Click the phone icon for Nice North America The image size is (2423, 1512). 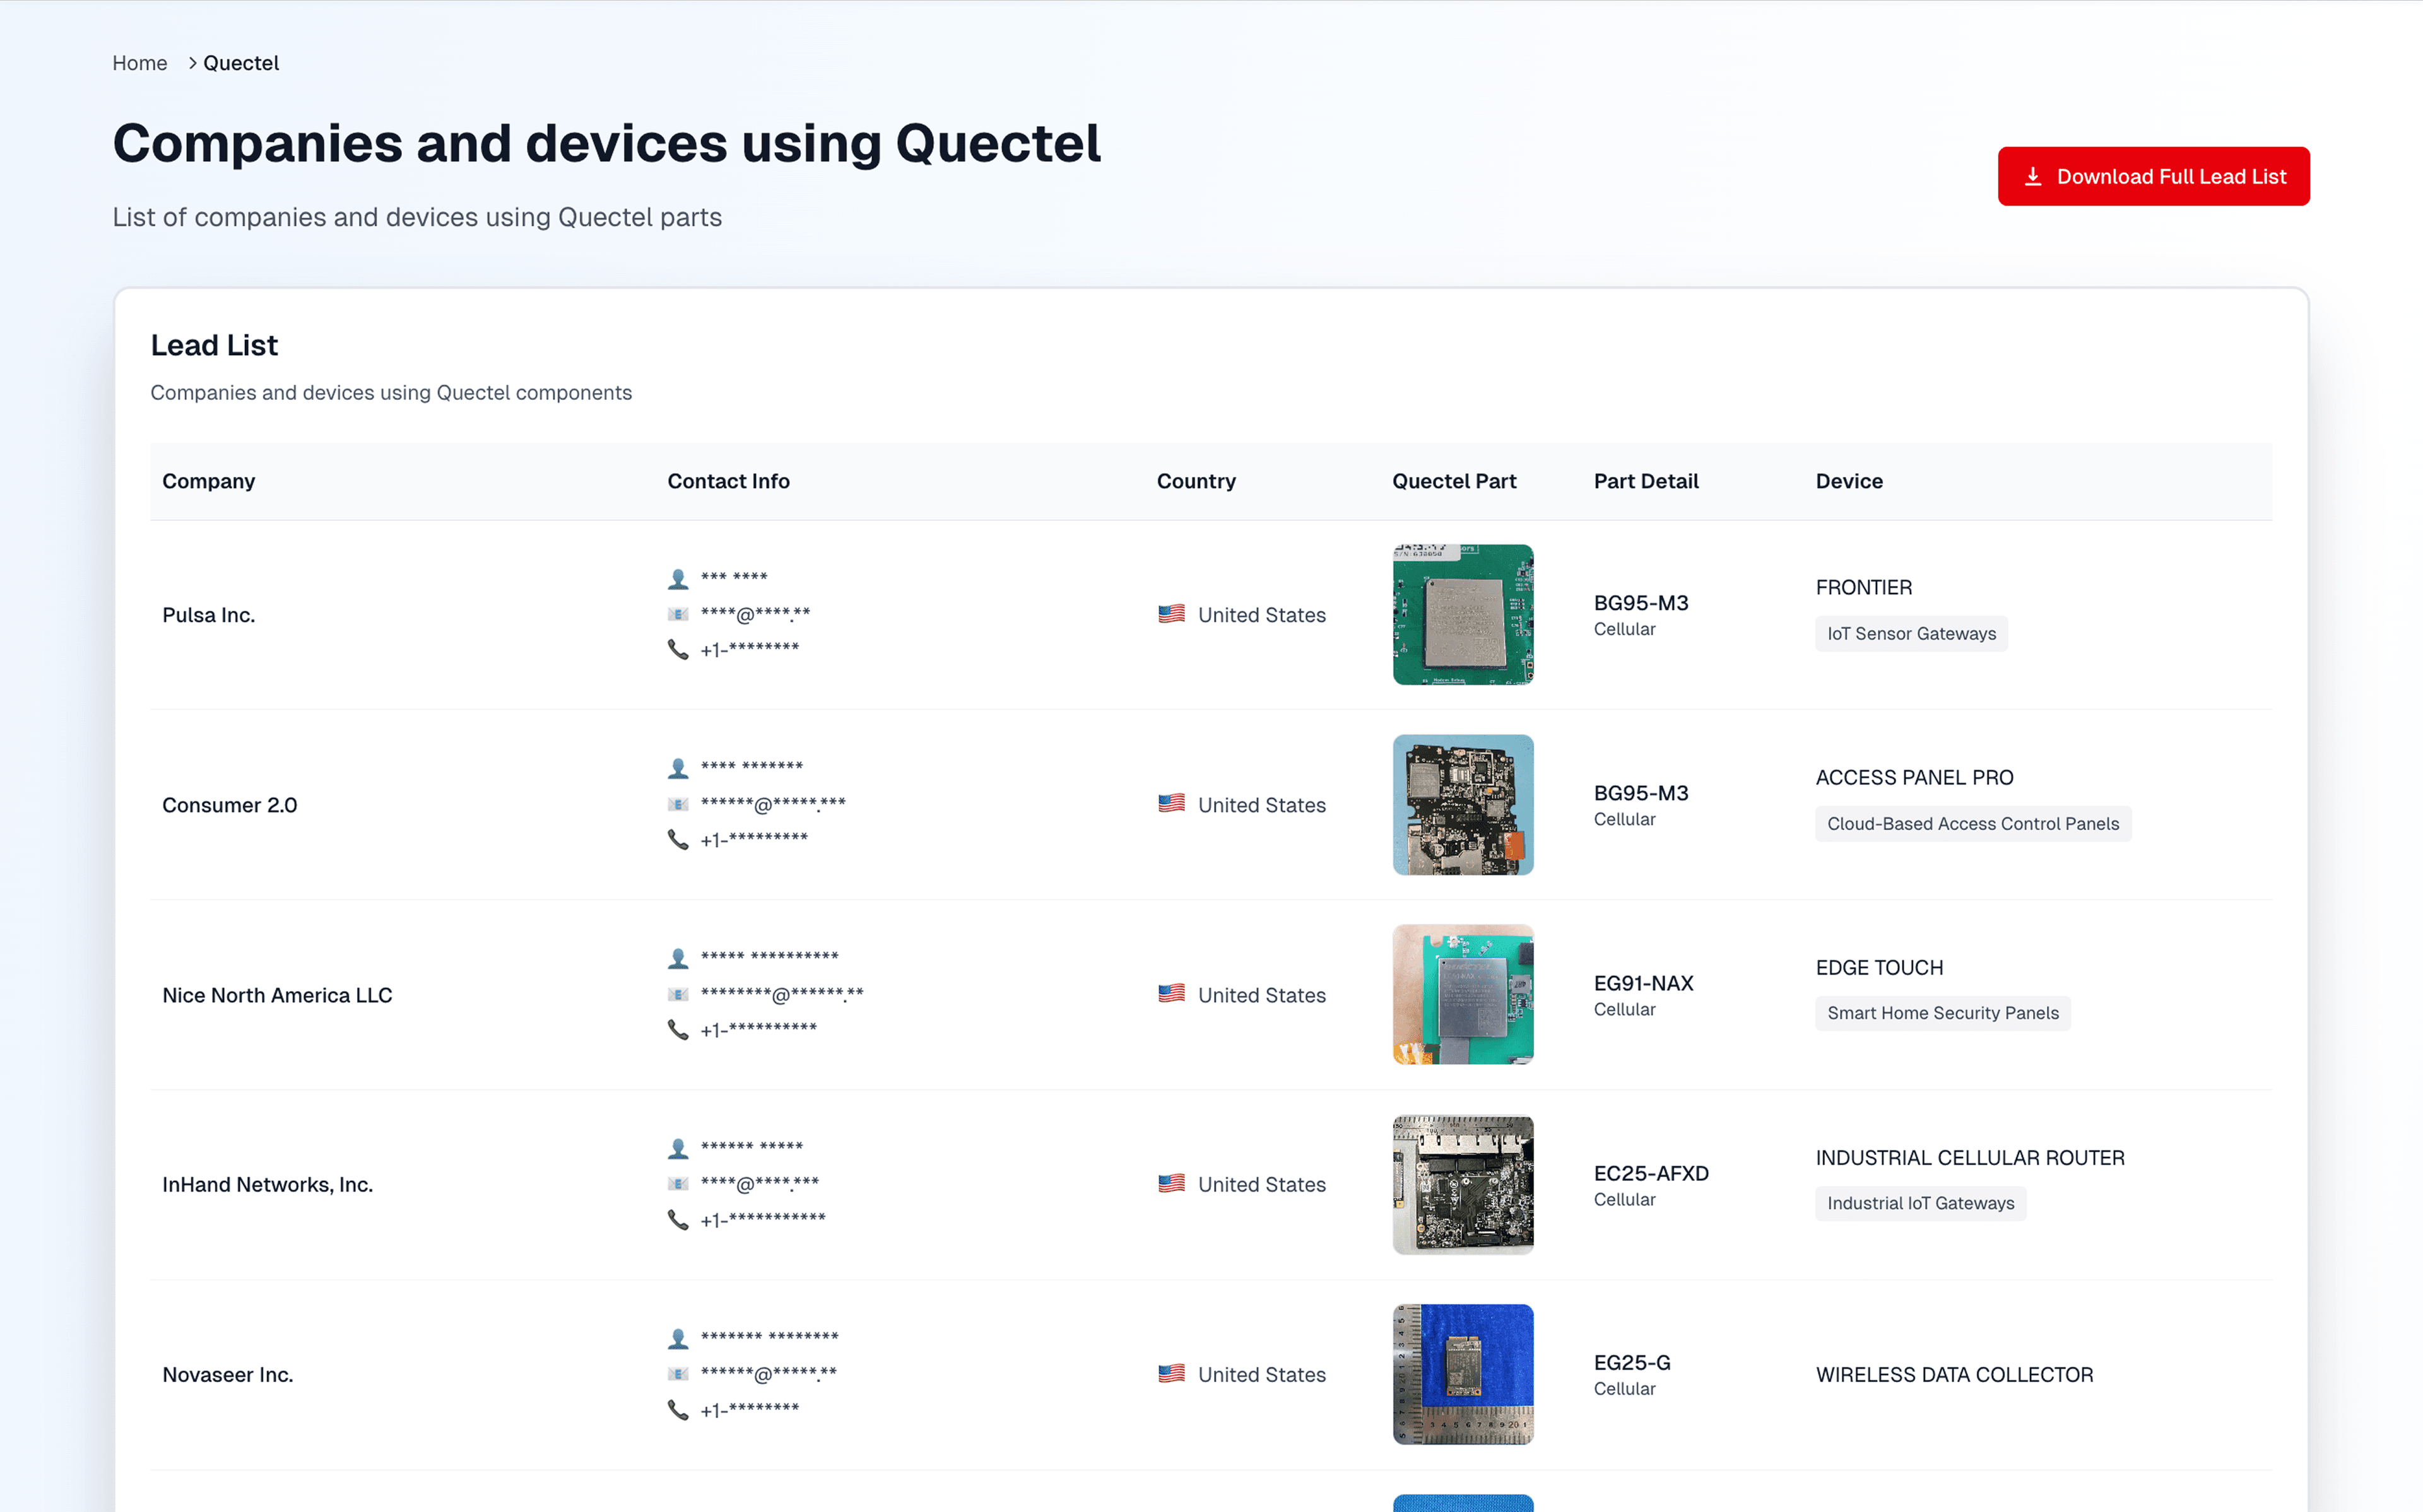[x=678, y=1030]
